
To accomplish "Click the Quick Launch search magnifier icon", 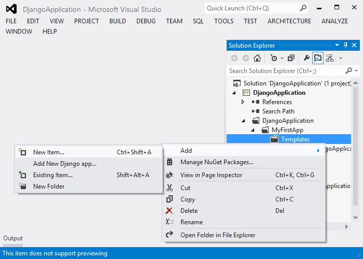I will 303,8.
